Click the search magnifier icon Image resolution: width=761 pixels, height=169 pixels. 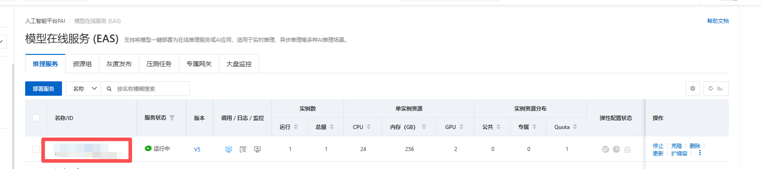point(109,89)
